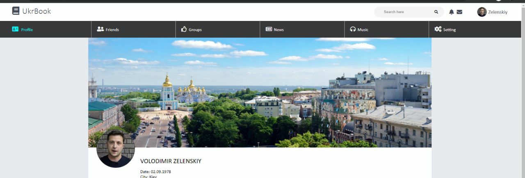The width and height of the screenshot is (525, 178).
Task: Click the UkrBook book logo icon
Action: click(16, 11)
